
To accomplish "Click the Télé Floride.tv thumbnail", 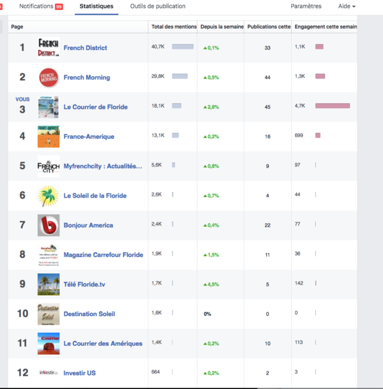I will [x=48, y=284].
